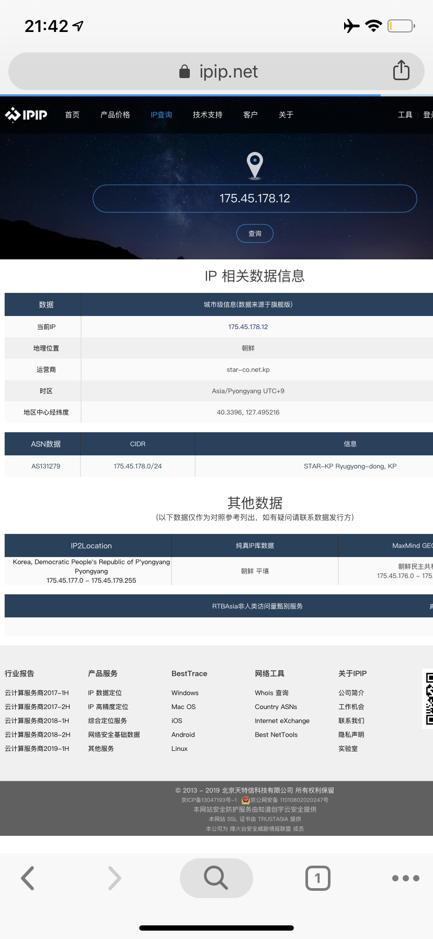433x939 pixels.
Task: Open 公司简介 link
Action: point(351,693)
